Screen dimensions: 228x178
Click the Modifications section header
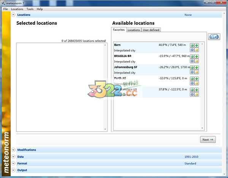tap(119, 150)
